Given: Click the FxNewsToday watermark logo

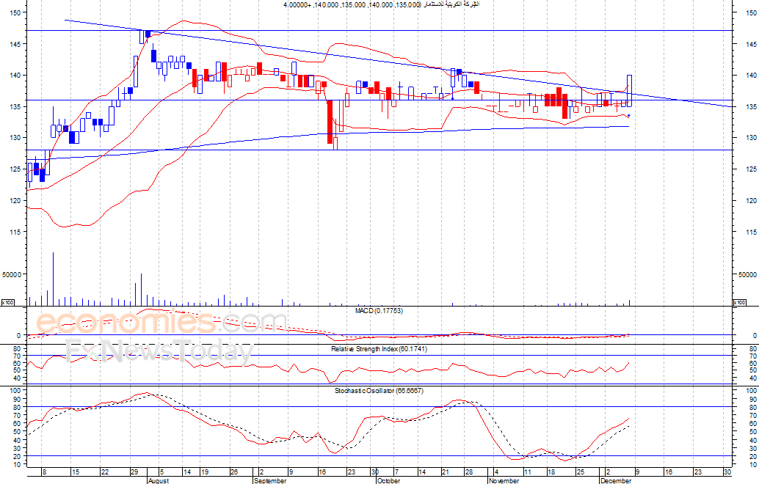Looking at the screenshot, I should 158,352.
